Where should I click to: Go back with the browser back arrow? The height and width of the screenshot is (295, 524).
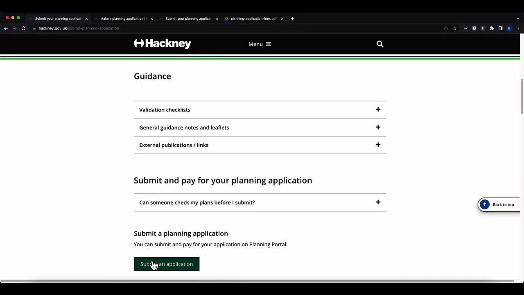(x=6, y=28)
